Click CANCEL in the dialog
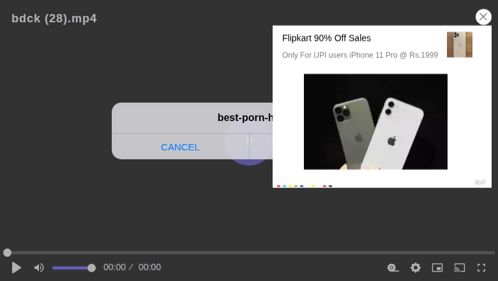This screenshot has width=498, height=281. pyautogui.click(x=180, y=147)
